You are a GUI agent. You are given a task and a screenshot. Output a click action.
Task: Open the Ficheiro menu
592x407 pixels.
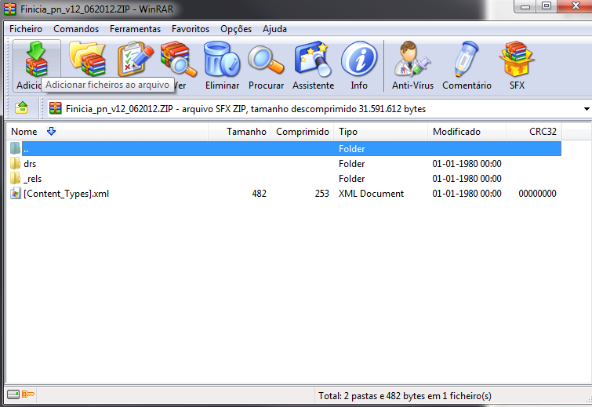[26, 29]
